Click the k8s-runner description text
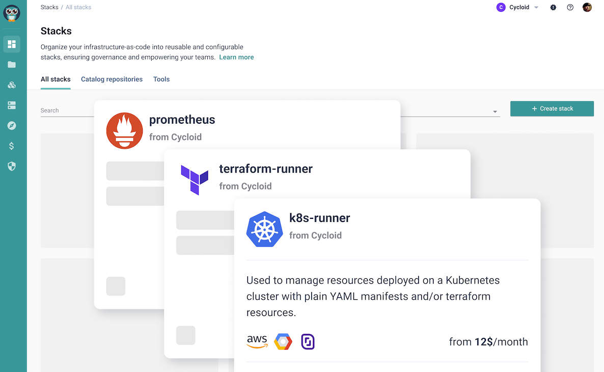This screenshot has height=372, width=604. 373,296
